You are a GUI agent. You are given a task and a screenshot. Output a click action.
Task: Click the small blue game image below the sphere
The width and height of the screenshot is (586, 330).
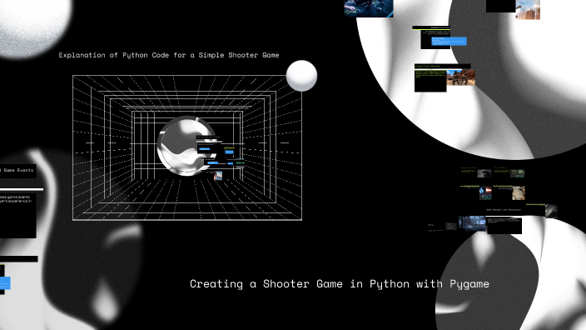218,176
